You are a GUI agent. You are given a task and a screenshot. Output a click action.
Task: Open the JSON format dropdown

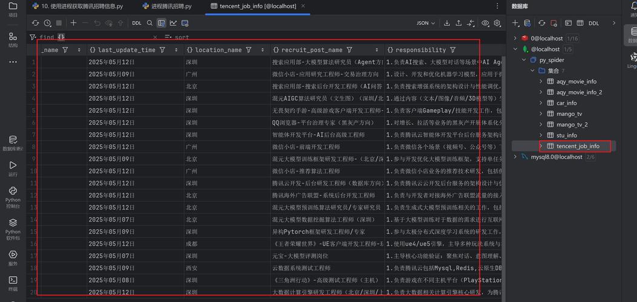click(426, 23)
